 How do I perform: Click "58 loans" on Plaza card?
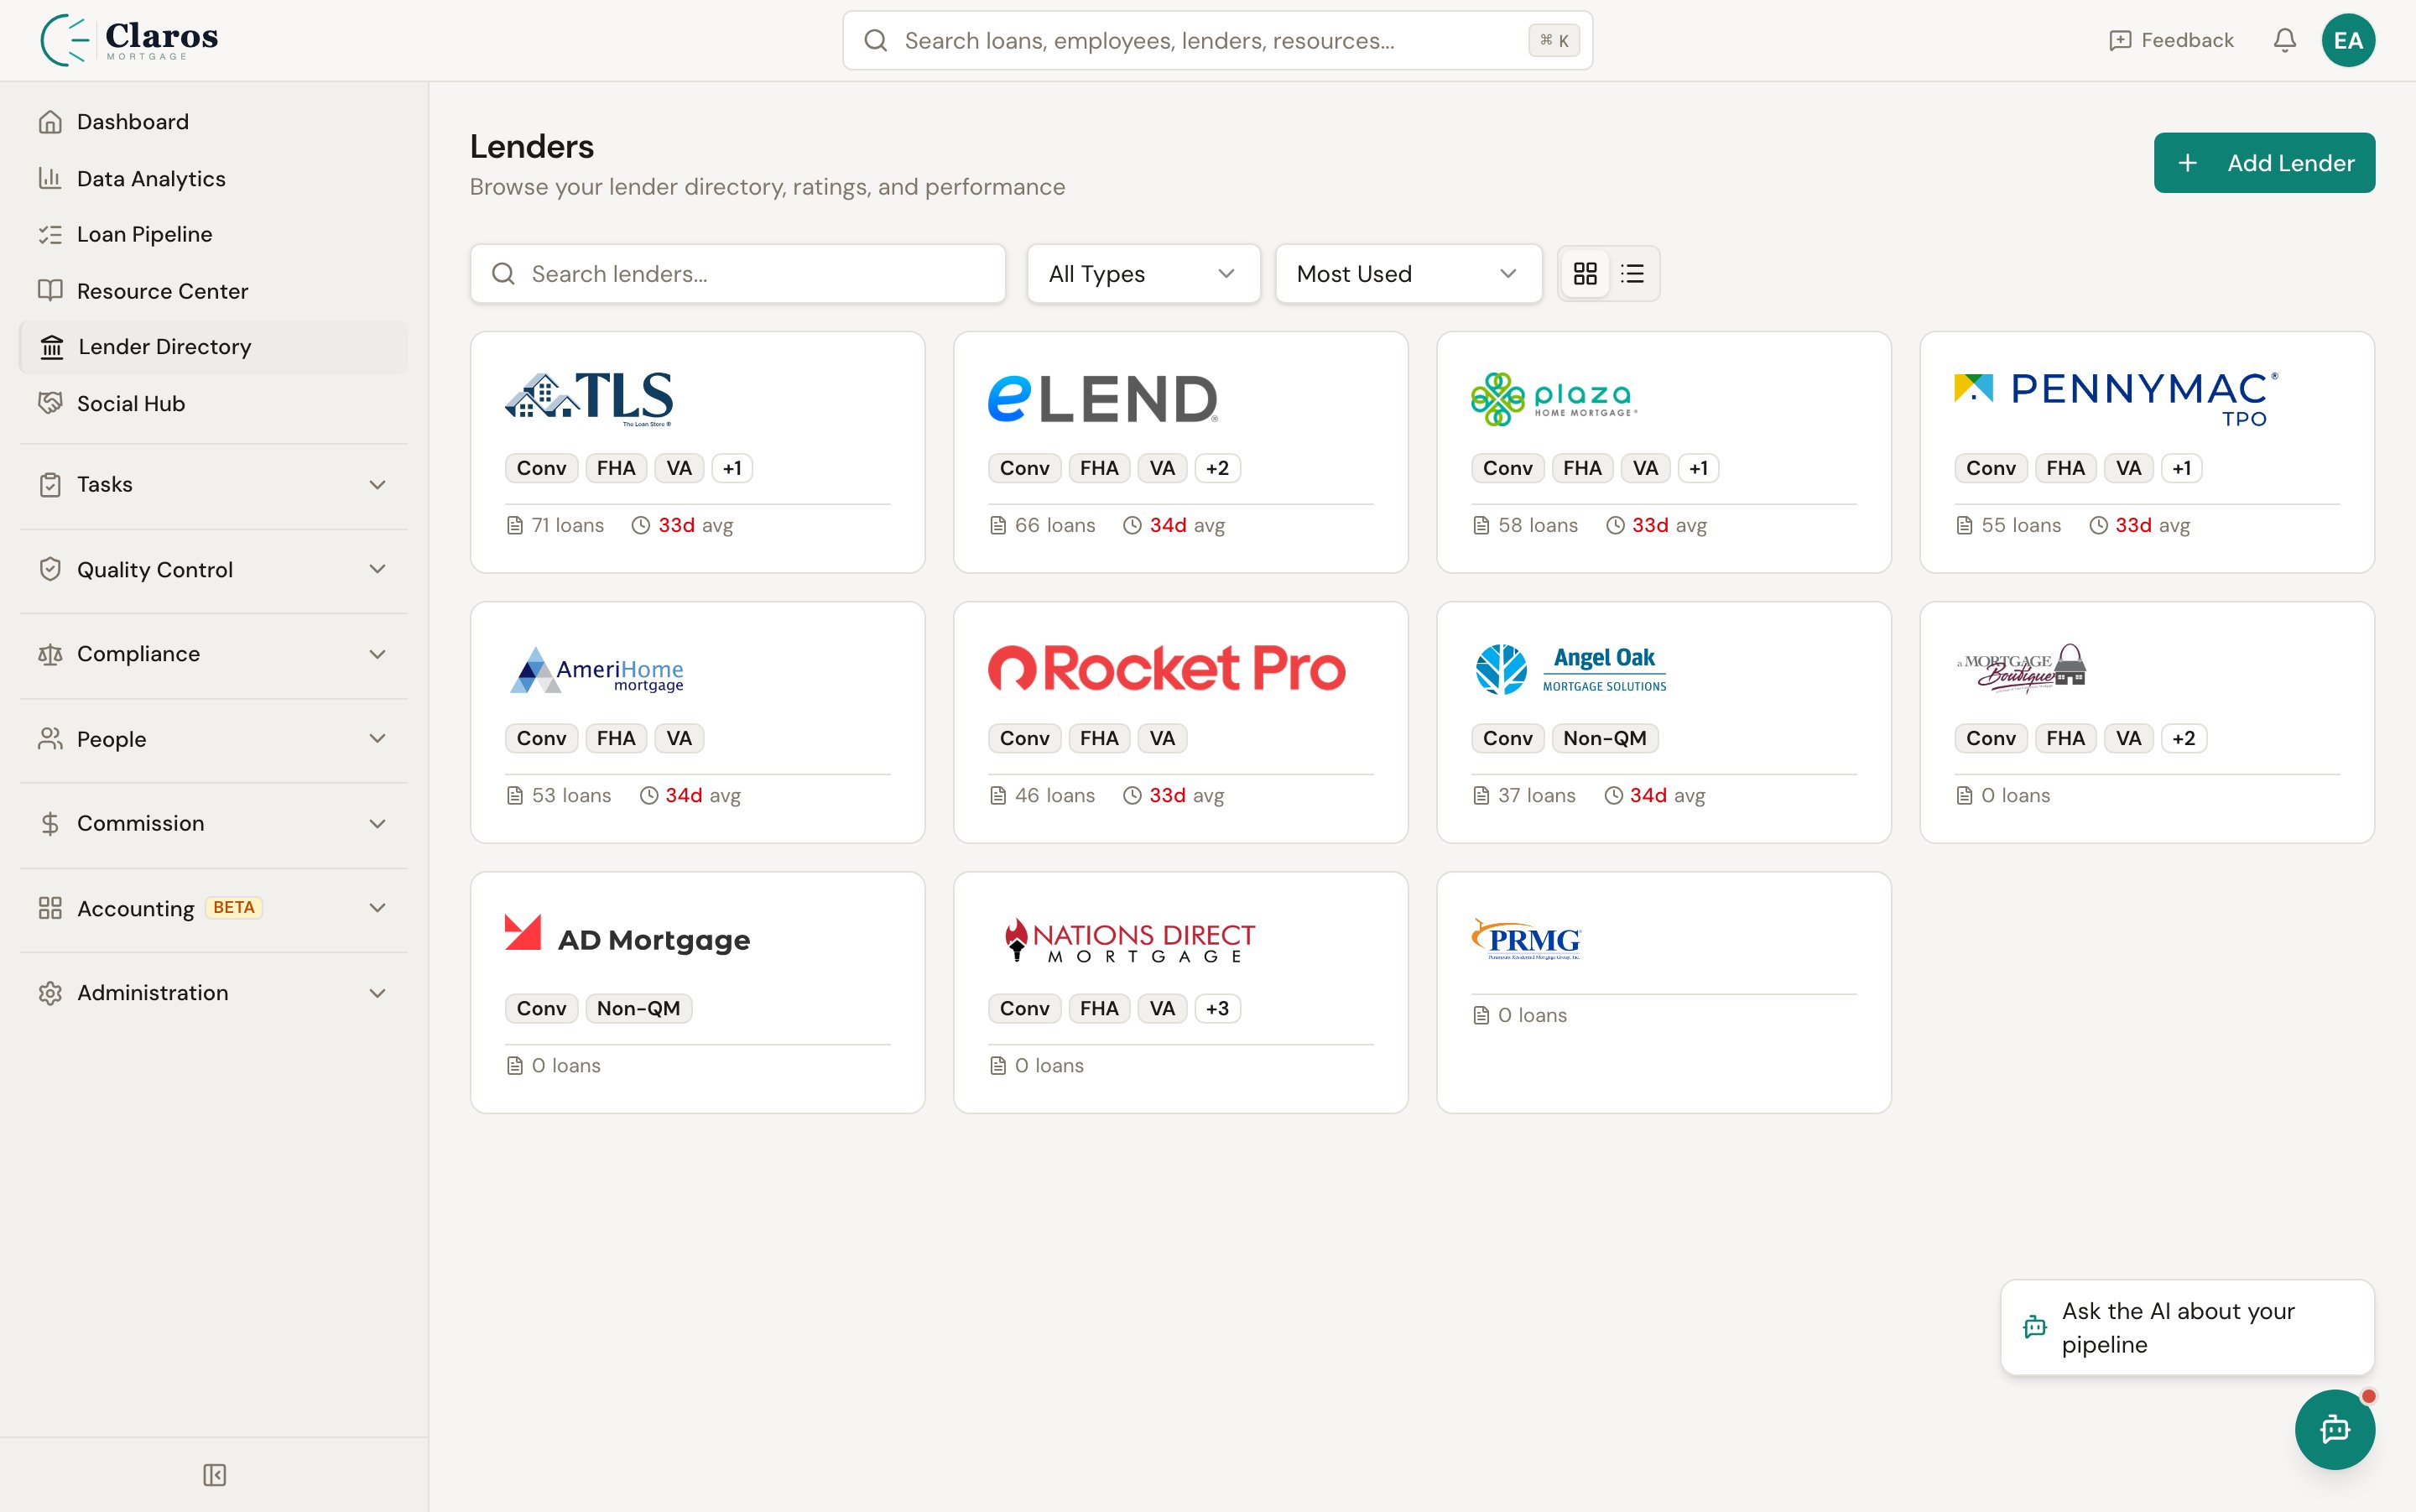click(x=1525, y=525)
